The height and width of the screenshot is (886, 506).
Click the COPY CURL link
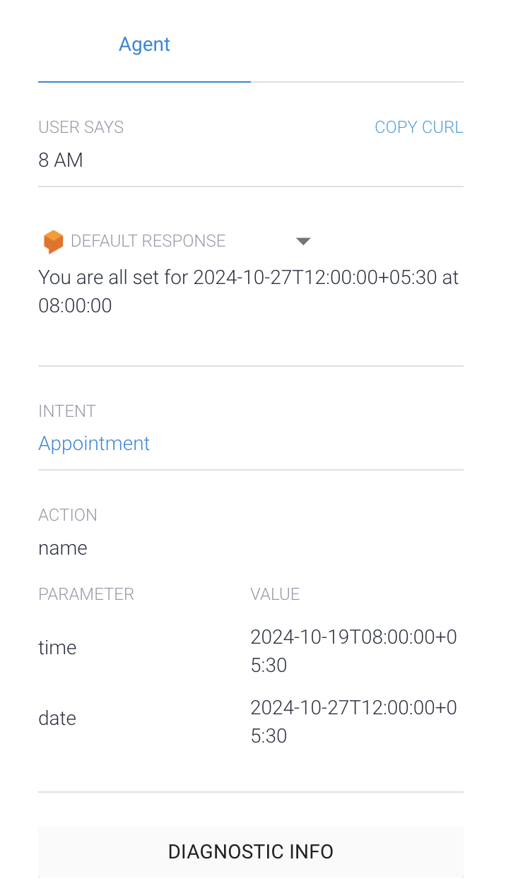[418, 126]
